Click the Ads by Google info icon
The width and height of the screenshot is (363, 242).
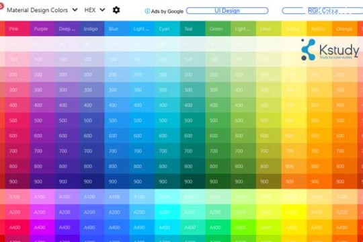point(147,11)
